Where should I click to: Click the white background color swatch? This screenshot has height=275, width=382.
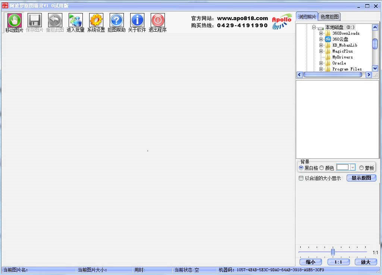tap(343, 167)
